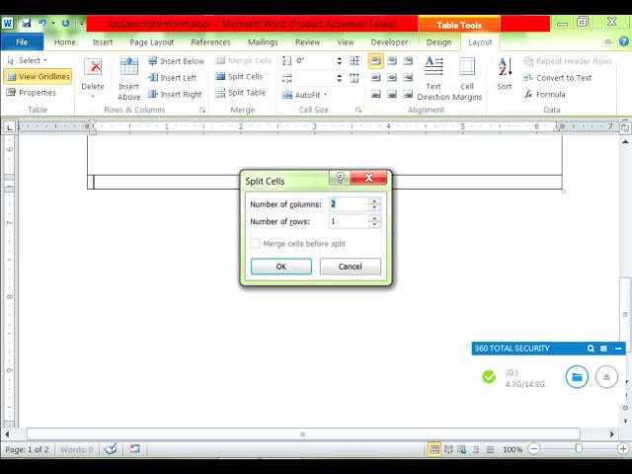Click Text Direction icon
The width and height of the screenshot is (632, 474).
pos(434,66)
